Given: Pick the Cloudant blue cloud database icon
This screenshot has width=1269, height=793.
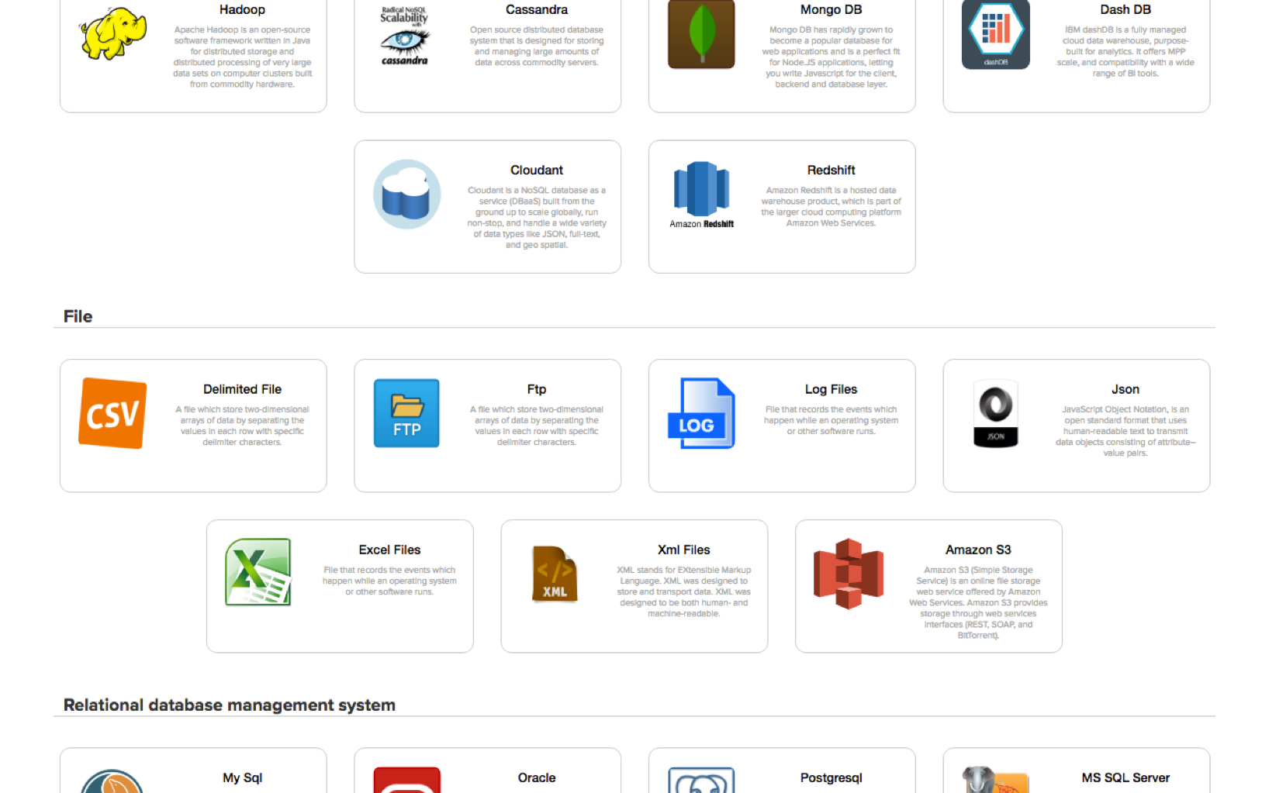Looking at the screenshot, I should pyautogui.click(x=407, y=194).
